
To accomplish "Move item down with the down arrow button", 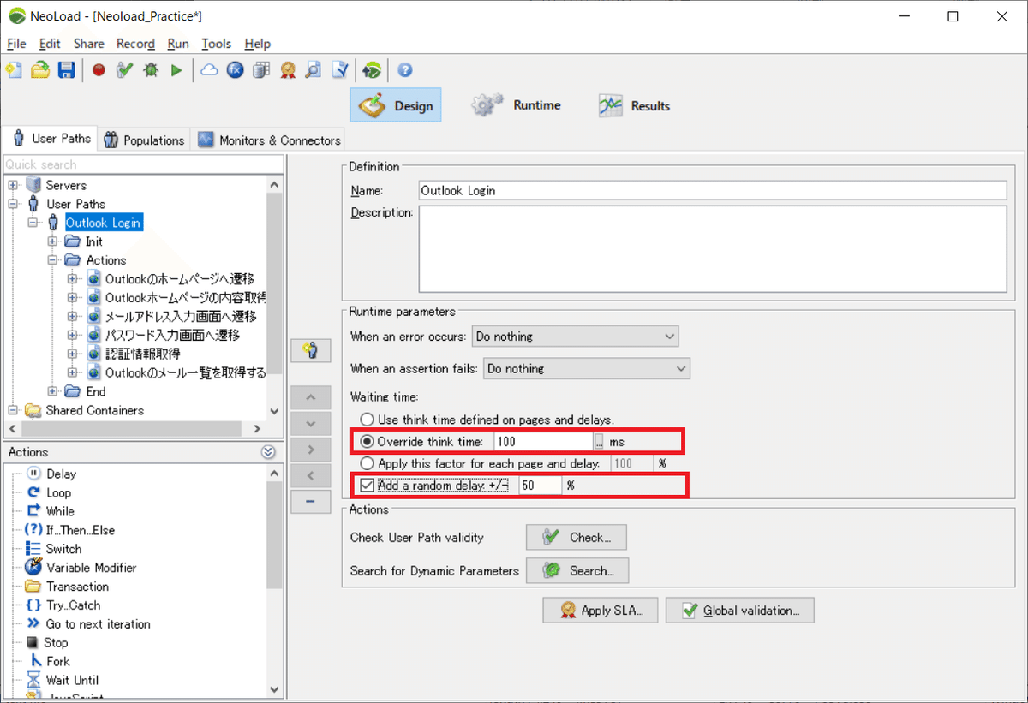I will click(x=311, y=423).
